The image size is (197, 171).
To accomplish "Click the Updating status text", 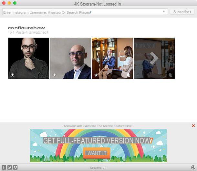I will click(x=98, y=168).
